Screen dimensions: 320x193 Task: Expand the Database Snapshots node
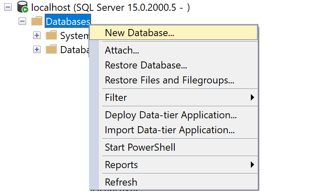37,49
